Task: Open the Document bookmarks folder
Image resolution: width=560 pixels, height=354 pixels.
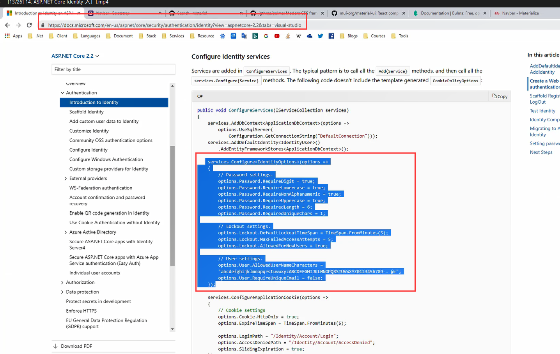Action: tap(119, 36)
